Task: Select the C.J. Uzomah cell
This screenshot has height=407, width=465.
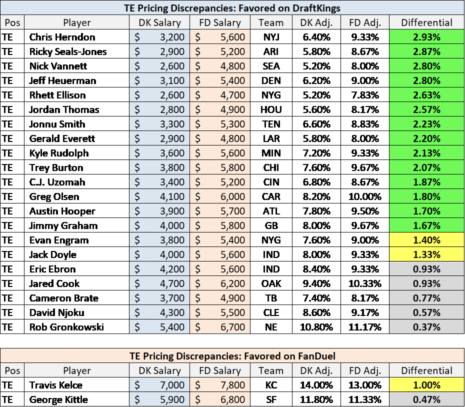Action: (x=77, y=182)
